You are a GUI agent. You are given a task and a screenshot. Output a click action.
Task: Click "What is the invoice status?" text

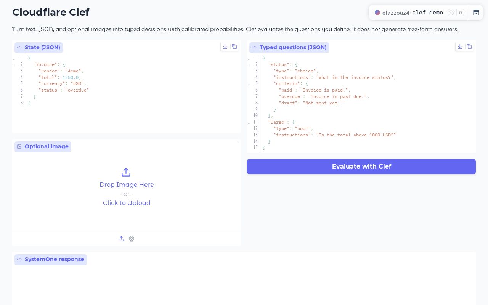click(x=356, y=77)
